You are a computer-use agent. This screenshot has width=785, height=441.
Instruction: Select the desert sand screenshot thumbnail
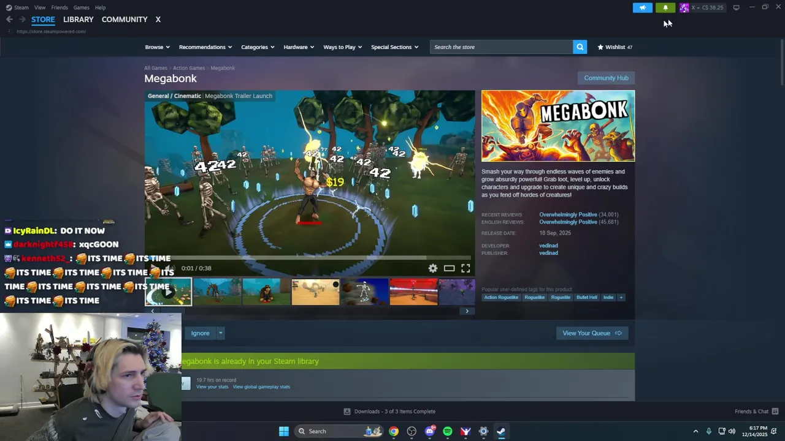pos(315,292)
